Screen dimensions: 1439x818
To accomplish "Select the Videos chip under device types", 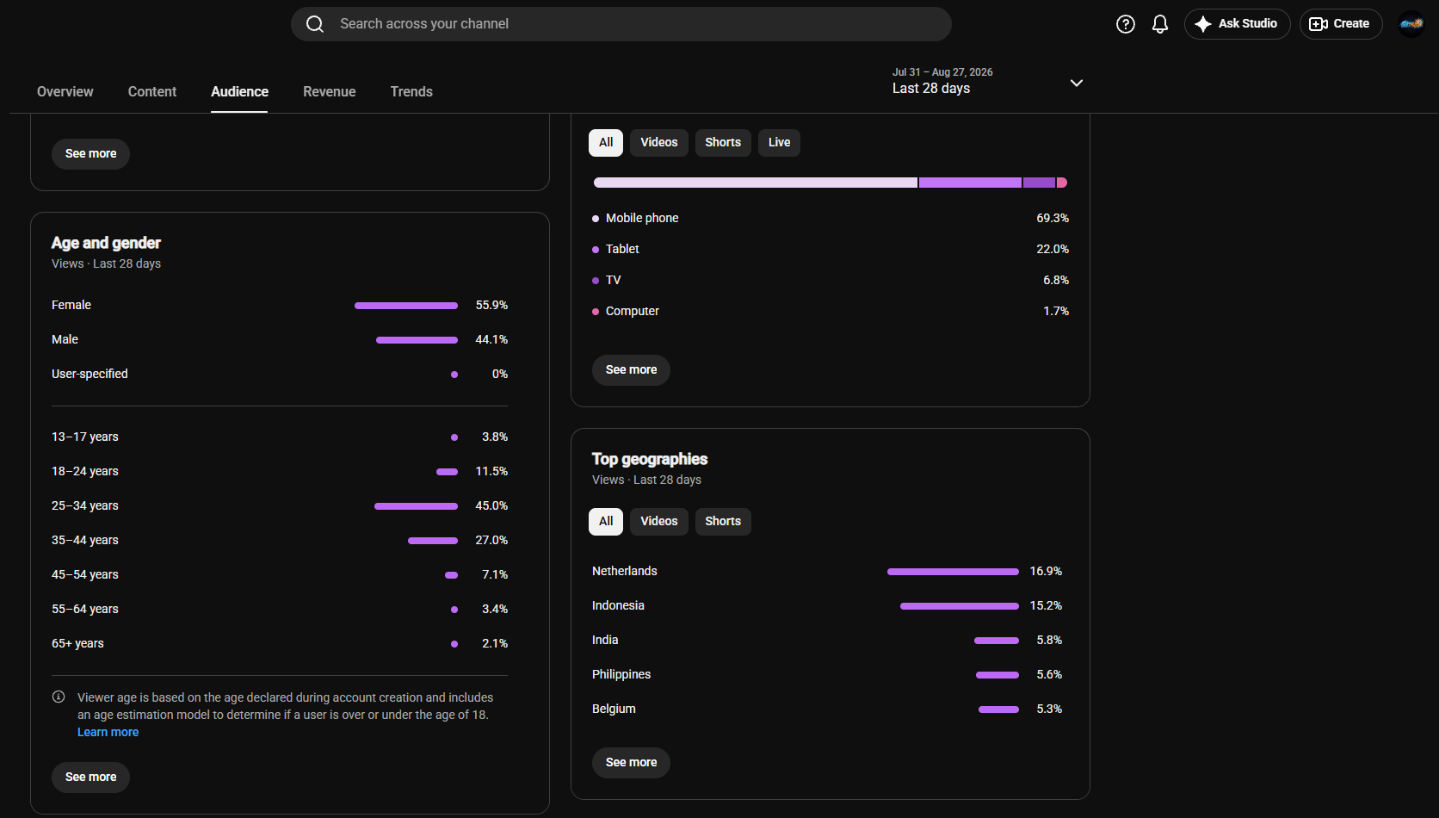I will tap(659, 143).
